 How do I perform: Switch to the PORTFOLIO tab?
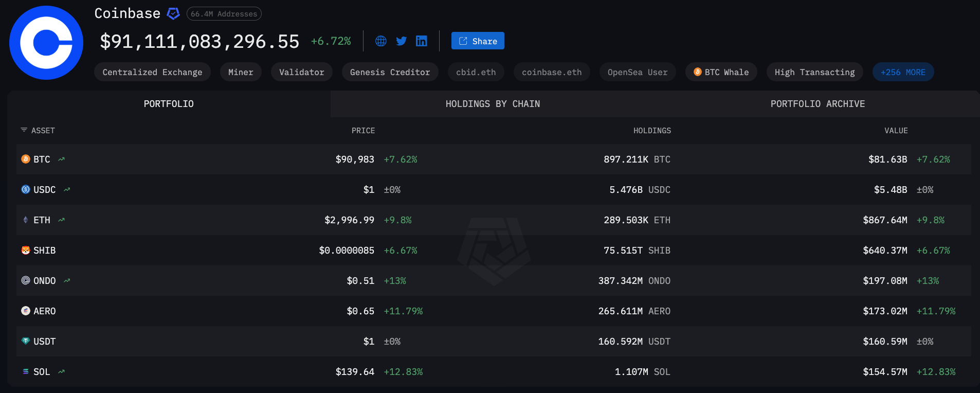tap(169, 104)
